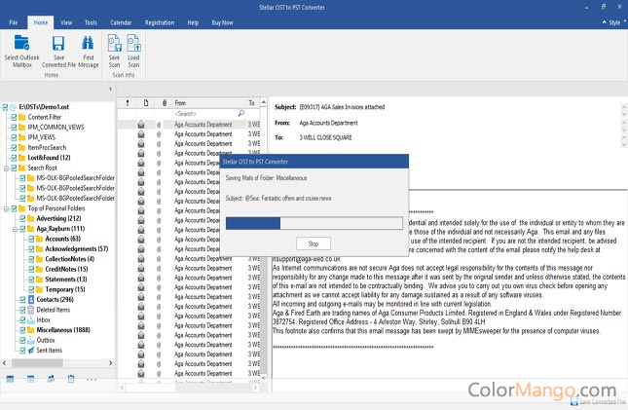
Task: Toggle Miscellaneous (1888) checkbox
Action: (22, 330)
